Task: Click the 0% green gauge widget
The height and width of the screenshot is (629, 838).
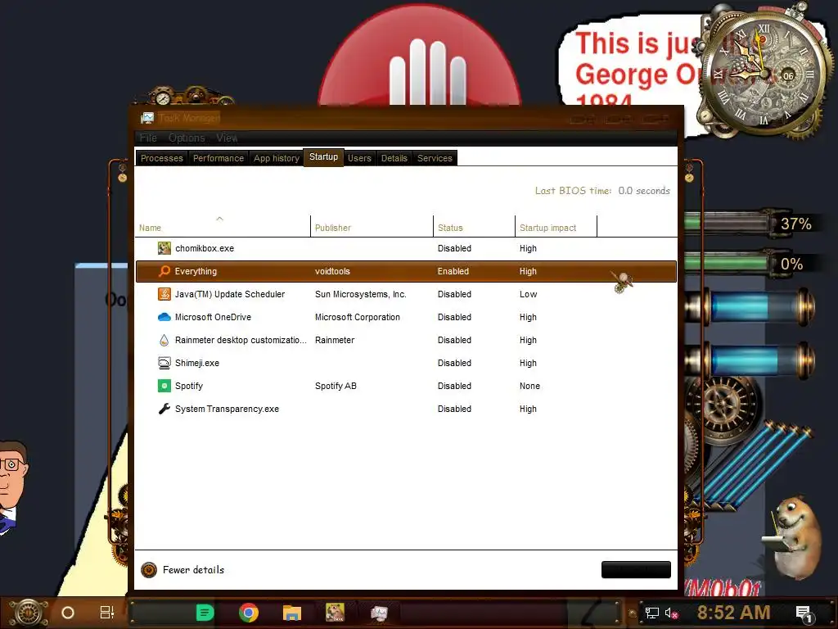Action: click(748, 264)
